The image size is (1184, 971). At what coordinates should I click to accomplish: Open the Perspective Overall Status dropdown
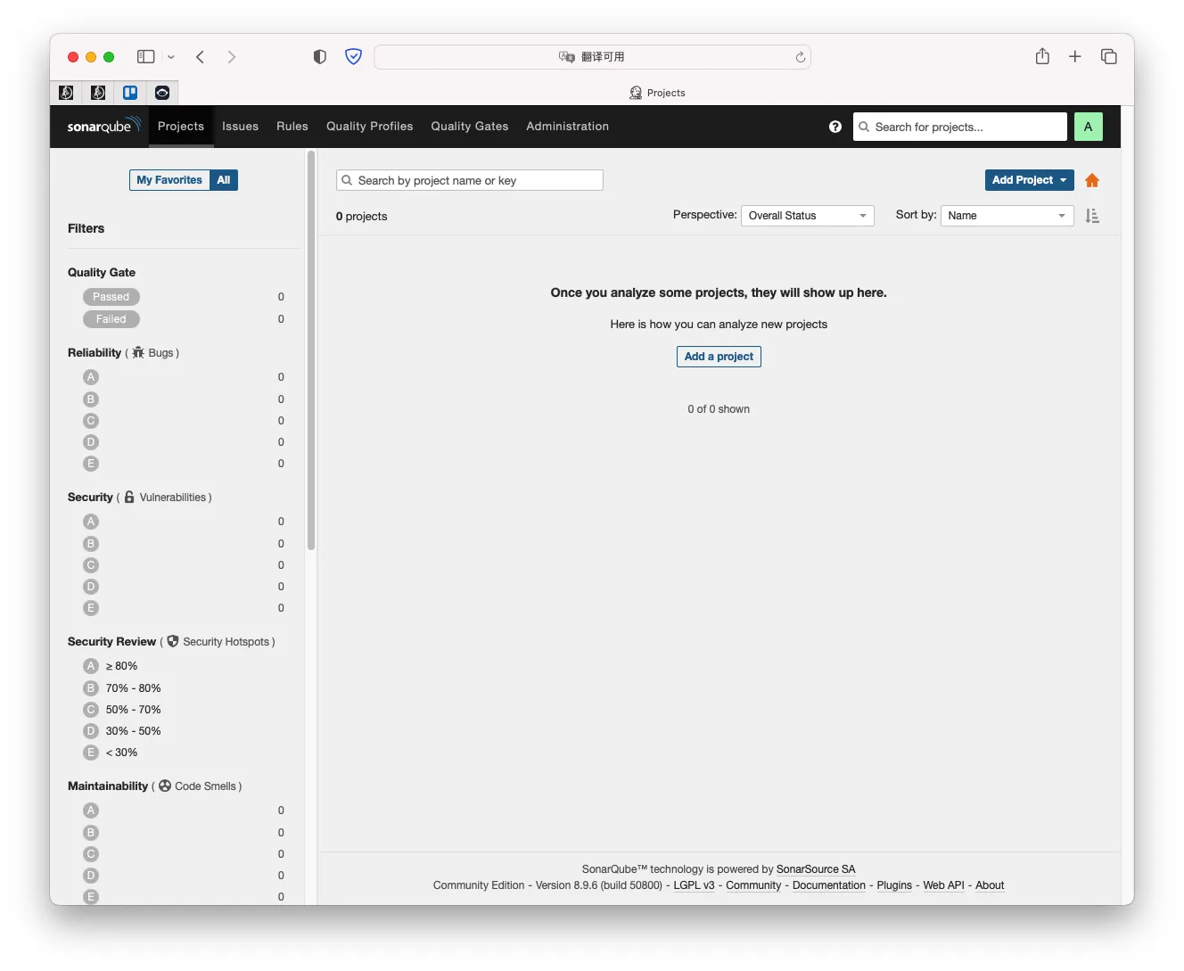pos(808,216)
